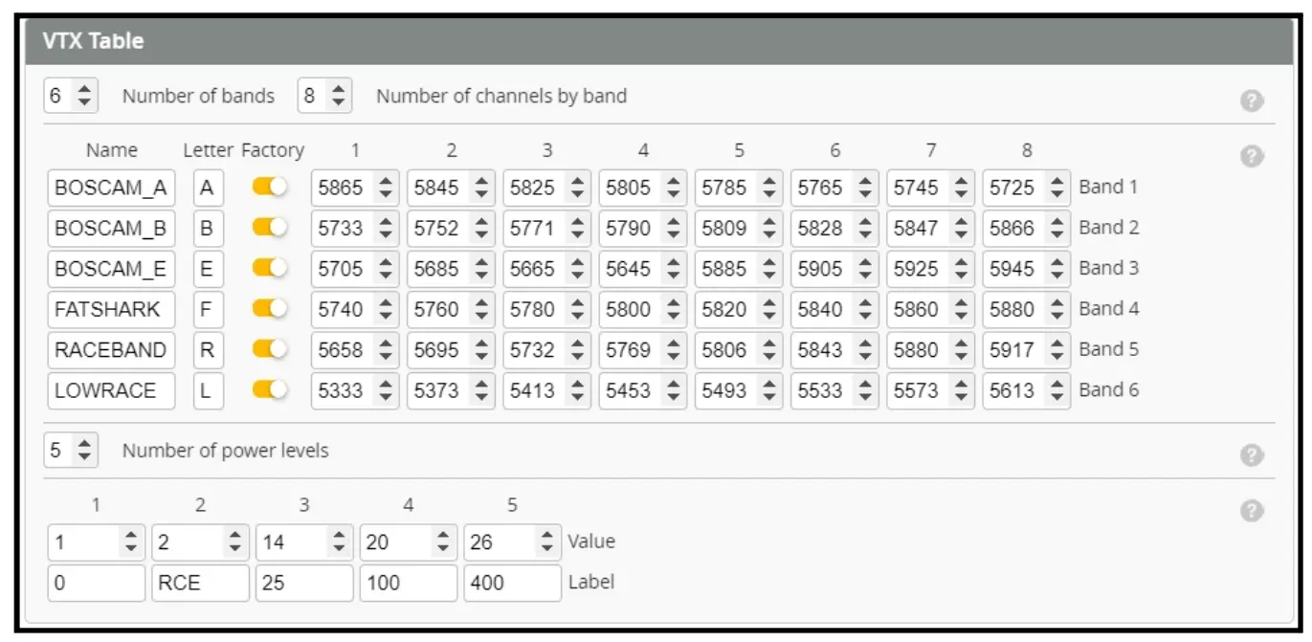
Task: Click the 400 power label field
Action: [512, 583]
